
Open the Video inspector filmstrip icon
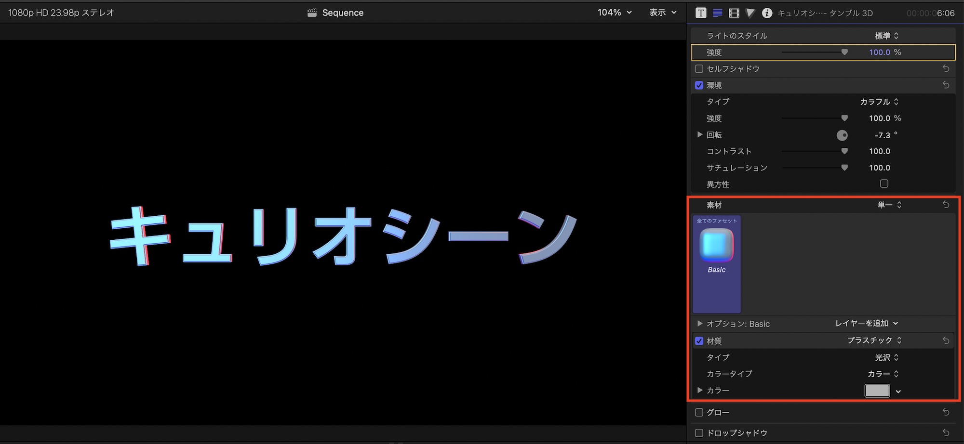coord(734,13)
